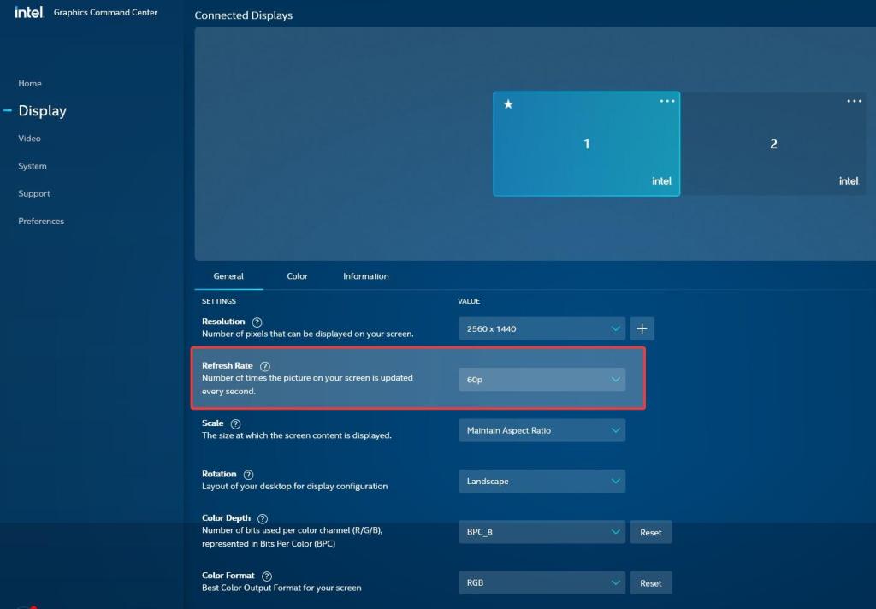This screenshot has height=609, width=876.
Task: Open the Video section in the sidebar
Action: (x=29, y=139)
